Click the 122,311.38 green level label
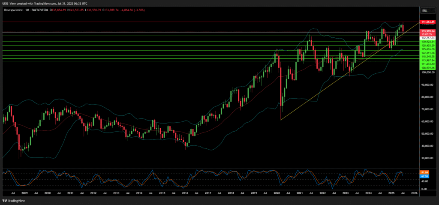439x205 pixels. tap(428, 53)
